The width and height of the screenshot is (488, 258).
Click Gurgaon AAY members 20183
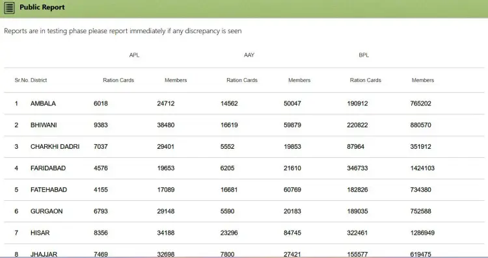pos(292,211)
